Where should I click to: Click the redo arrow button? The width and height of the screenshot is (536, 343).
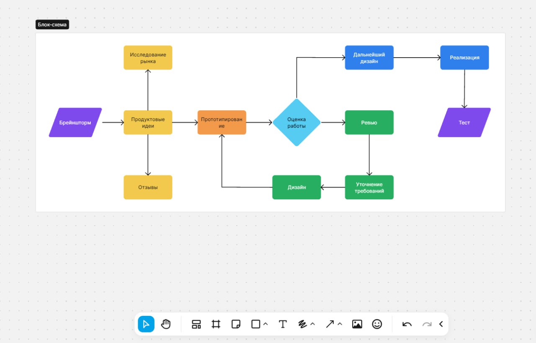427,324
